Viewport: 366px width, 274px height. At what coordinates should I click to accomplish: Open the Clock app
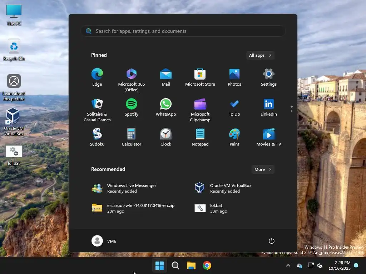click(166, 137)
